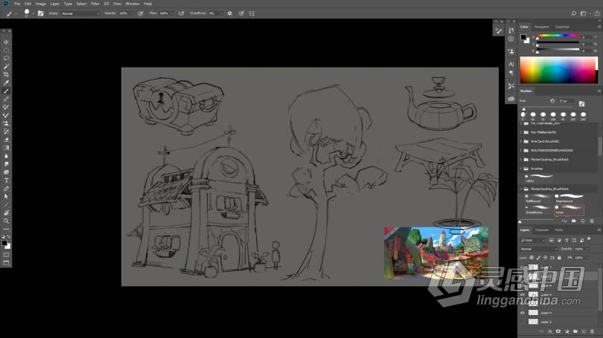603x338 pixels.
Task: Select the Eraser tool
Action: [x=6, y=140]
